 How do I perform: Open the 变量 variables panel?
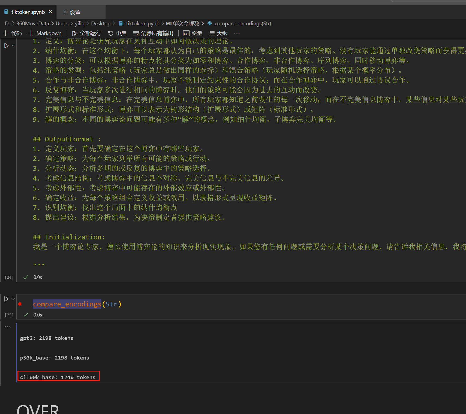pos(193,33)
